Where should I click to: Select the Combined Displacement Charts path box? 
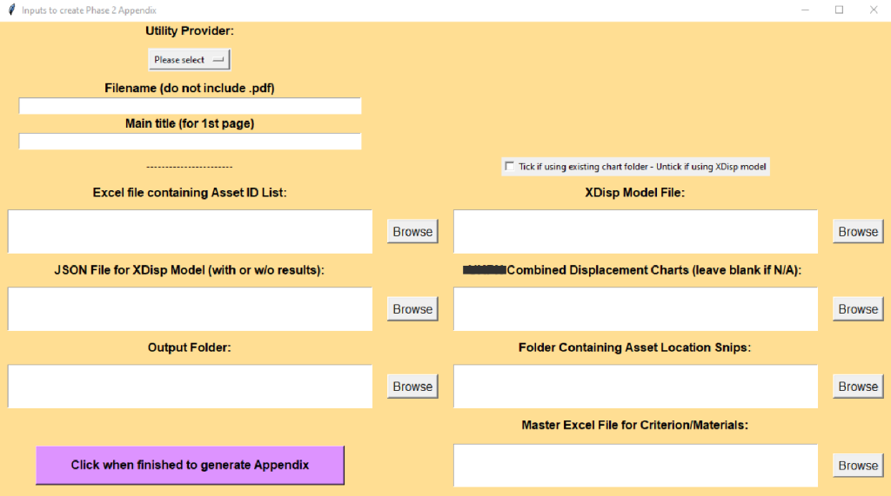635,309
